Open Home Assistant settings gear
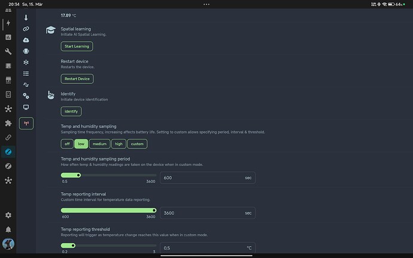 [x=8, y=215]
